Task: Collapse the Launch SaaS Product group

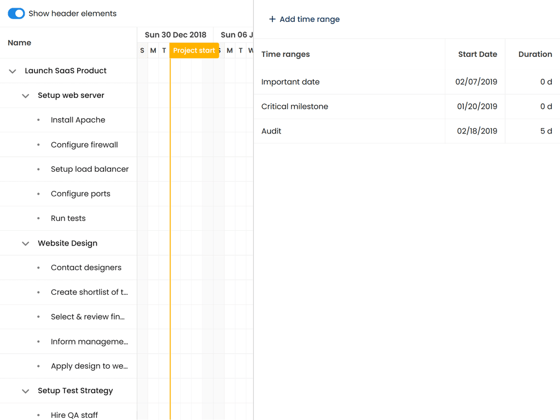Action: [x=13, y=71]
